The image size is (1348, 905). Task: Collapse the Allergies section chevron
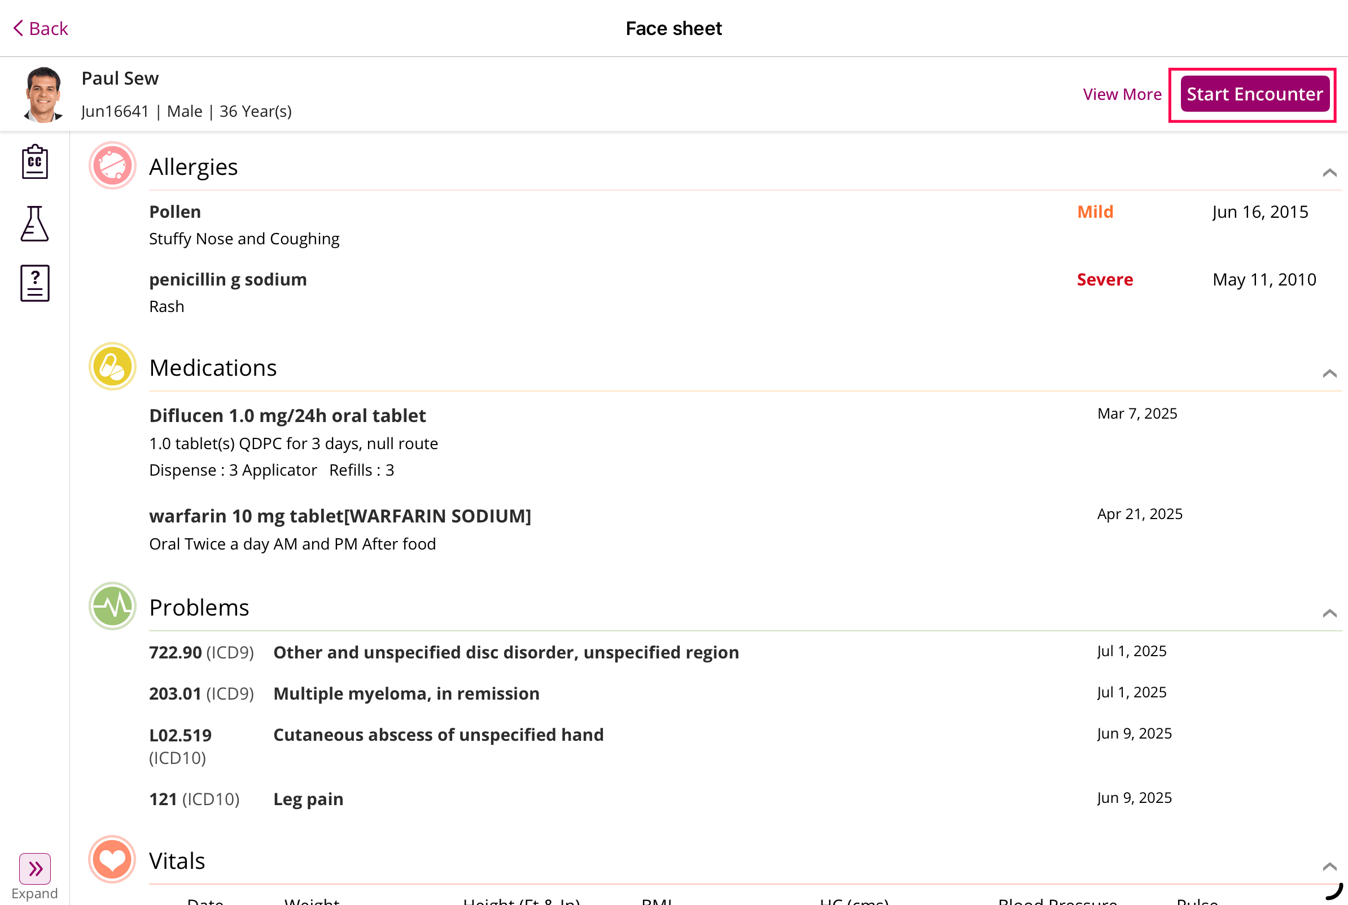[x=1330, y=173]
